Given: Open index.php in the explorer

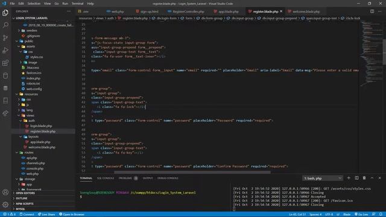Looking at the screenshot, I should [33, 78].
